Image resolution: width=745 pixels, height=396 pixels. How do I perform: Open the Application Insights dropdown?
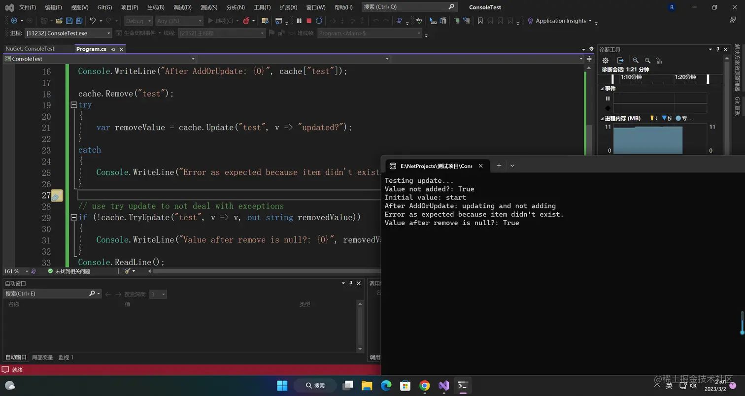coord(559,21)
